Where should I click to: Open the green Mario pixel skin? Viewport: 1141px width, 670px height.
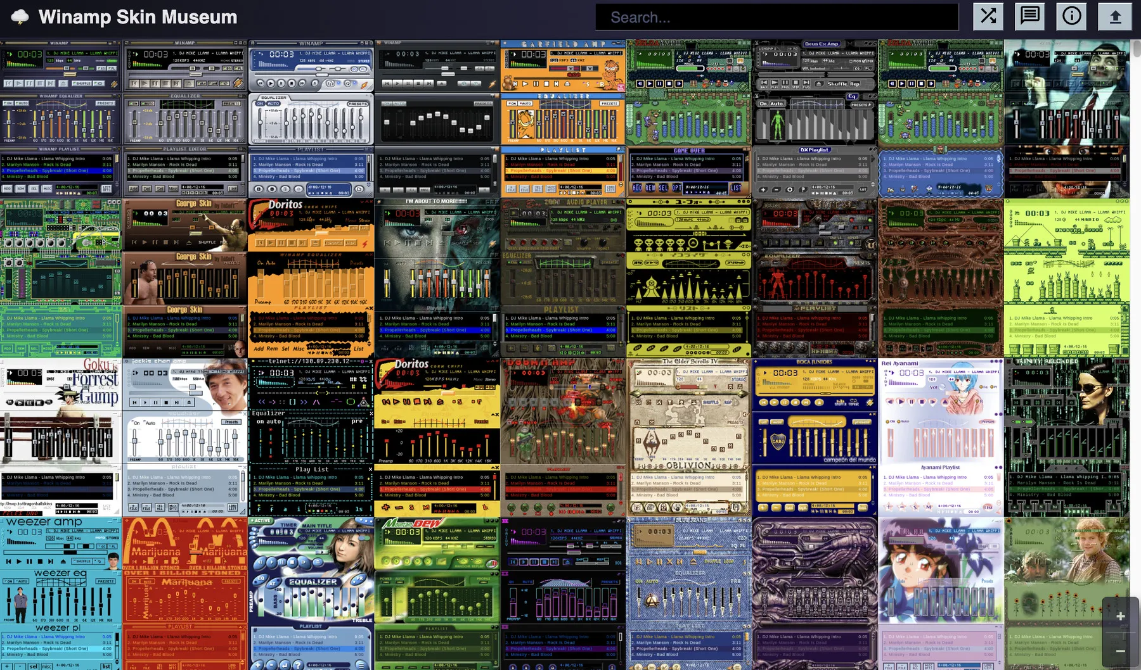coord(1066,278)
